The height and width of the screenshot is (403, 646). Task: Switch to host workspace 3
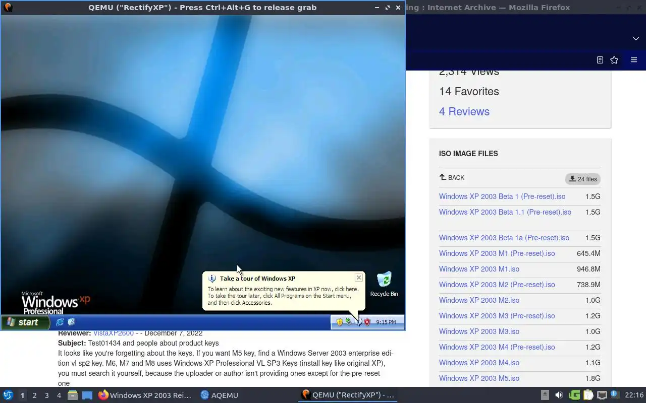pyautogui.click(x=46, y=395)
